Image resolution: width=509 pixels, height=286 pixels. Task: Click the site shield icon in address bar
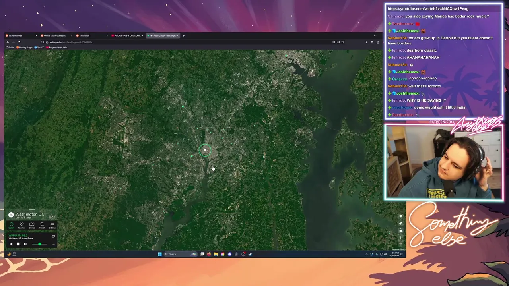coord(43,42)
